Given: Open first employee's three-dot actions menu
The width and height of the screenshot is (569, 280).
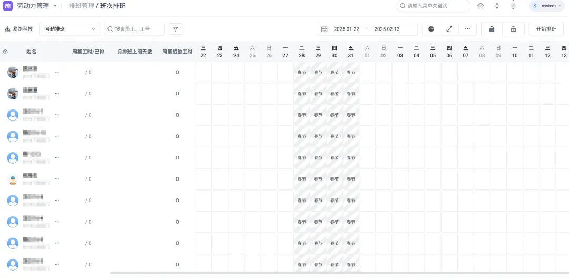Looking at the screenshot, I should pos(57,72).
